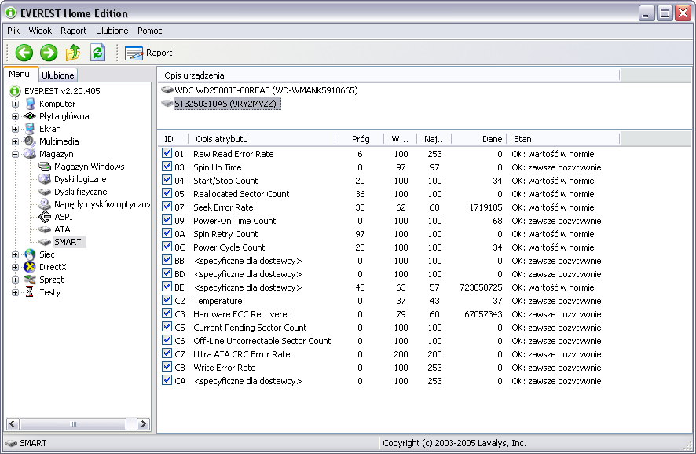
Task: Sort by Dane column header
Action: click(478, 139)
